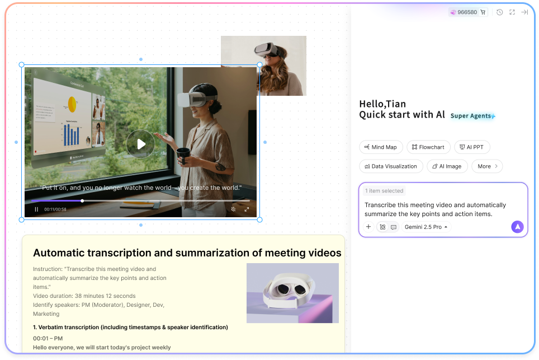
Task: Click the video progress bar handle
Action: (82, 200)
